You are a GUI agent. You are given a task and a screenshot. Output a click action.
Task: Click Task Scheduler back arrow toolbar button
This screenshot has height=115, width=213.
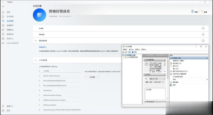point(124,52)
